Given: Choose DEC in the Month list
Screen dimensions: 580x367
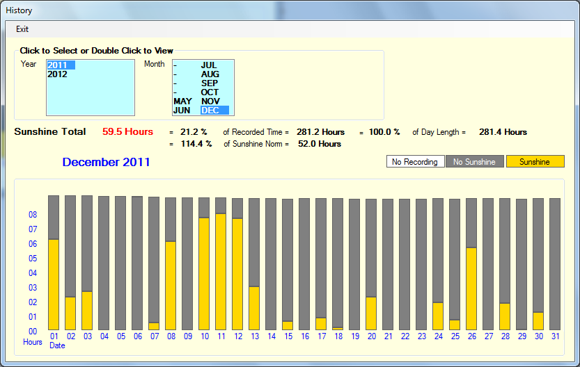Looking at the screenshot, I should click(x=210, y=111).
